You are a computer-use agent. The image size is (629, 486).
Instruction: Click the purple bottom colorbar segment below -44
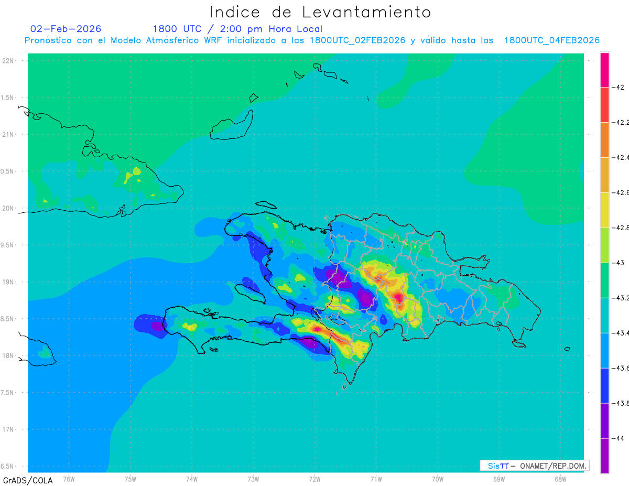(x=604, y=456)
